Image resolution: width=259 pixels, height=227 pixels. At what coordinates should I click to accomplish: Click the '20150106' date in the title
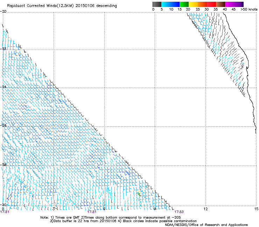[x=85, y=6]
